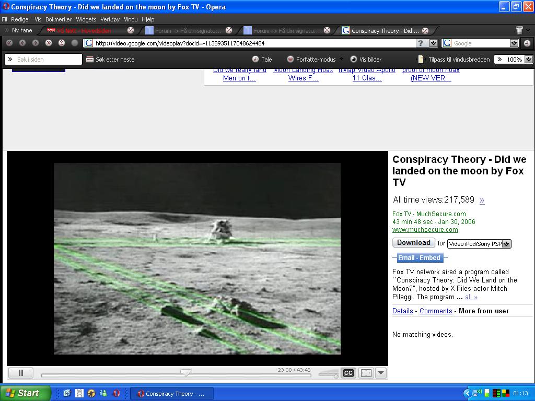Open the Video iPod/Sony PSP format dropdown

[480, 243]
